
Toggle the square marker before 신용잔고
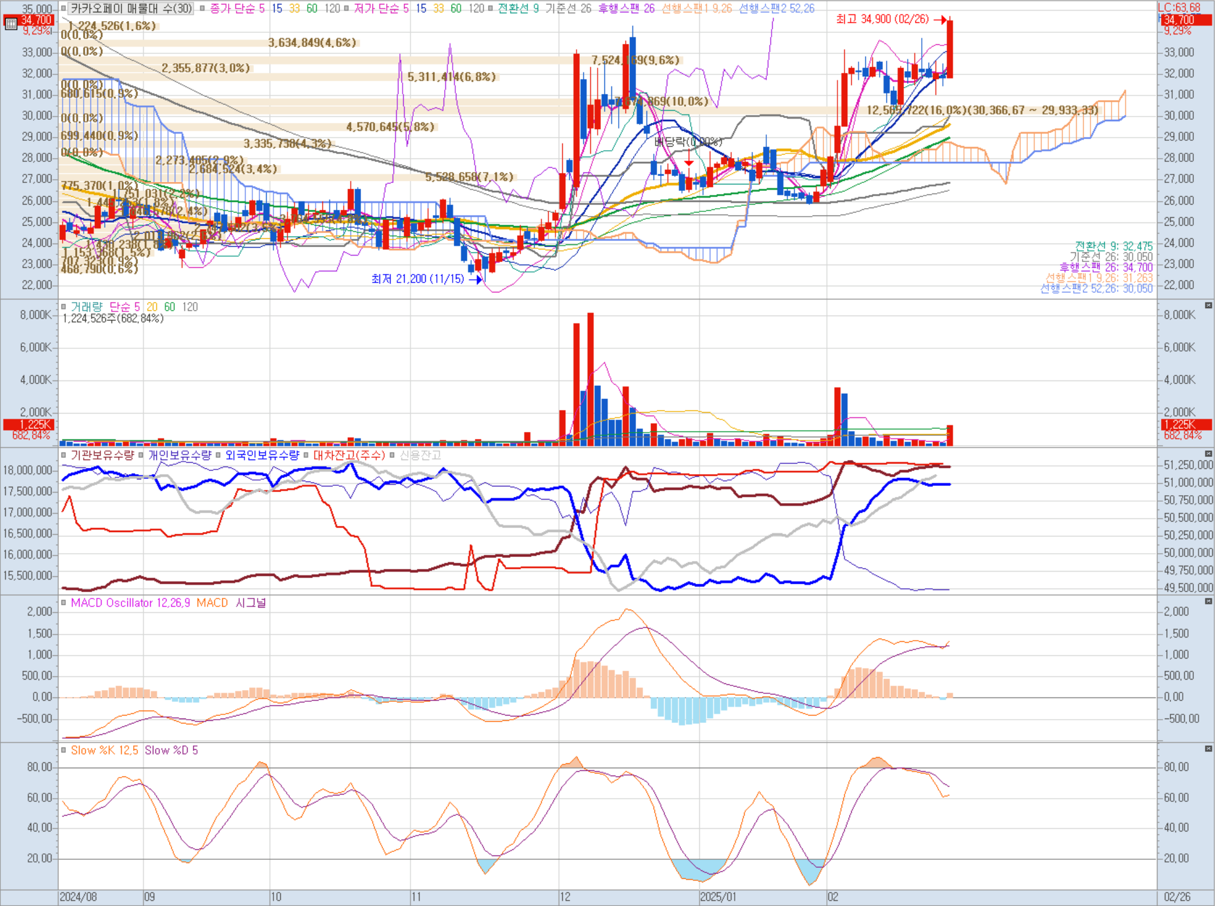point(393,455)
